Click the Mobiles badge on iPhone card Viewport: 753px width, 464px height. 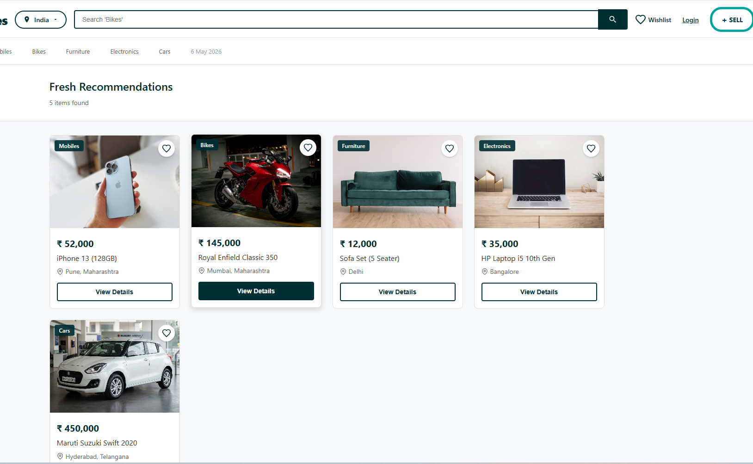pyautogui.click(x=69, y=146)
